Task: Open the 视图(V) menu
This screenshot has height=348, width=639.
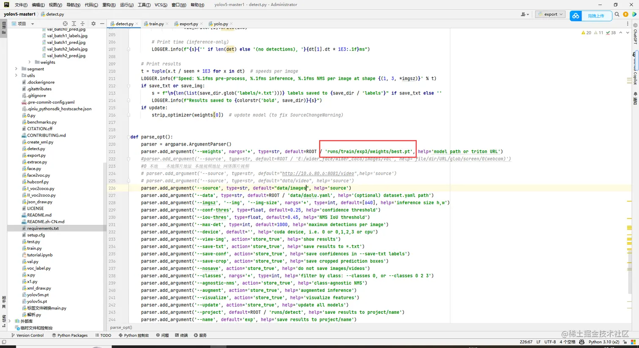Action: [55, 5]
